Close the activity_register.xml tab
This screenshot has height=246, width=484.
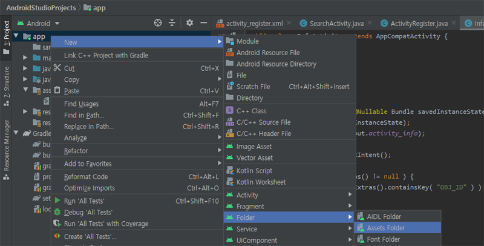tap(289, 23)
